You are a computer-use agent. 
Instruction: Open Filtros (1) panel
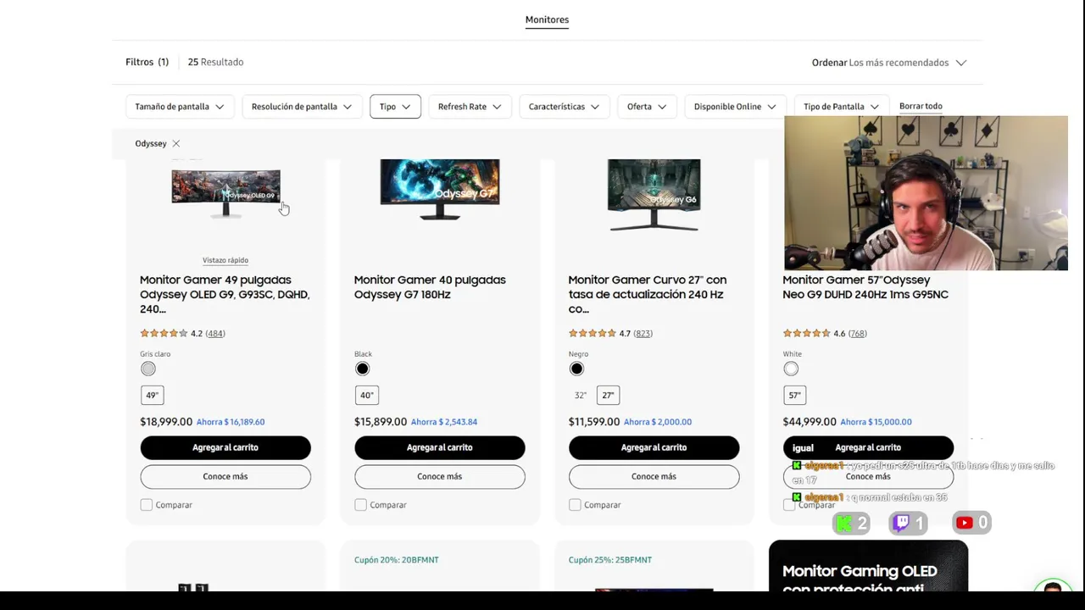(147, 62)
